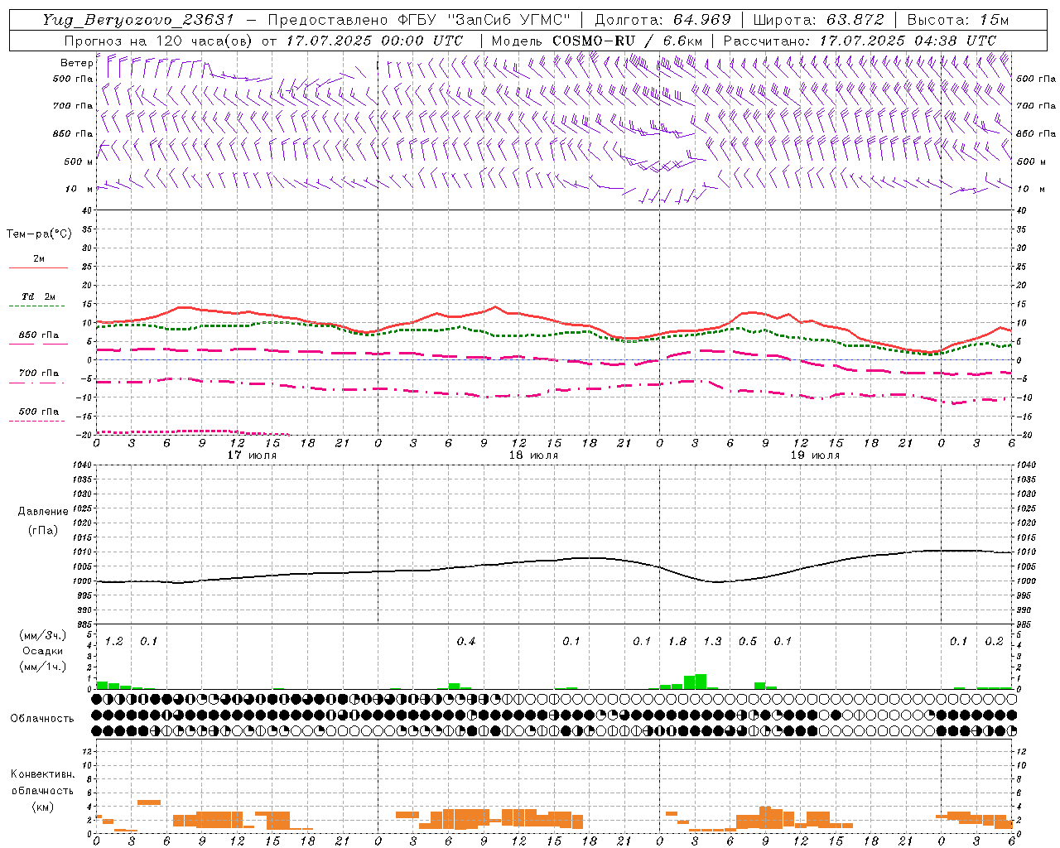Select the 1.2 precipitation value
The height and width of the screenshot is (848, 1060).
[x=114, y=642]
